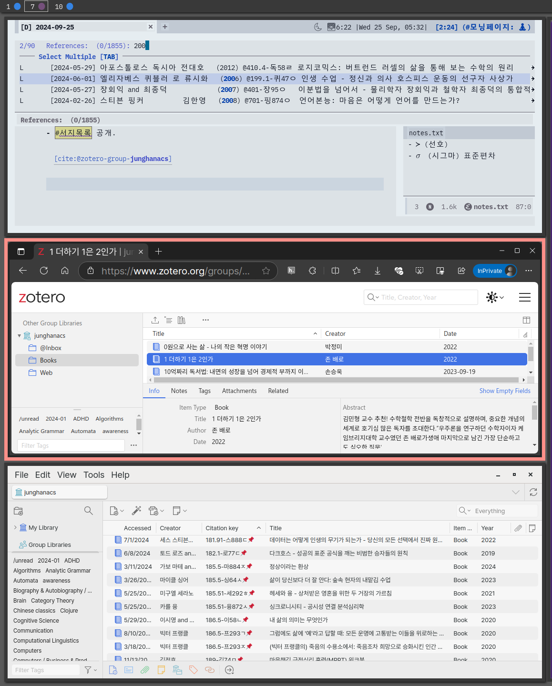Viewport: 552px width, 686px height.
Task: Open the more-actions ellipsis in Zotero web item toolbar
Action: click(205, 320)
